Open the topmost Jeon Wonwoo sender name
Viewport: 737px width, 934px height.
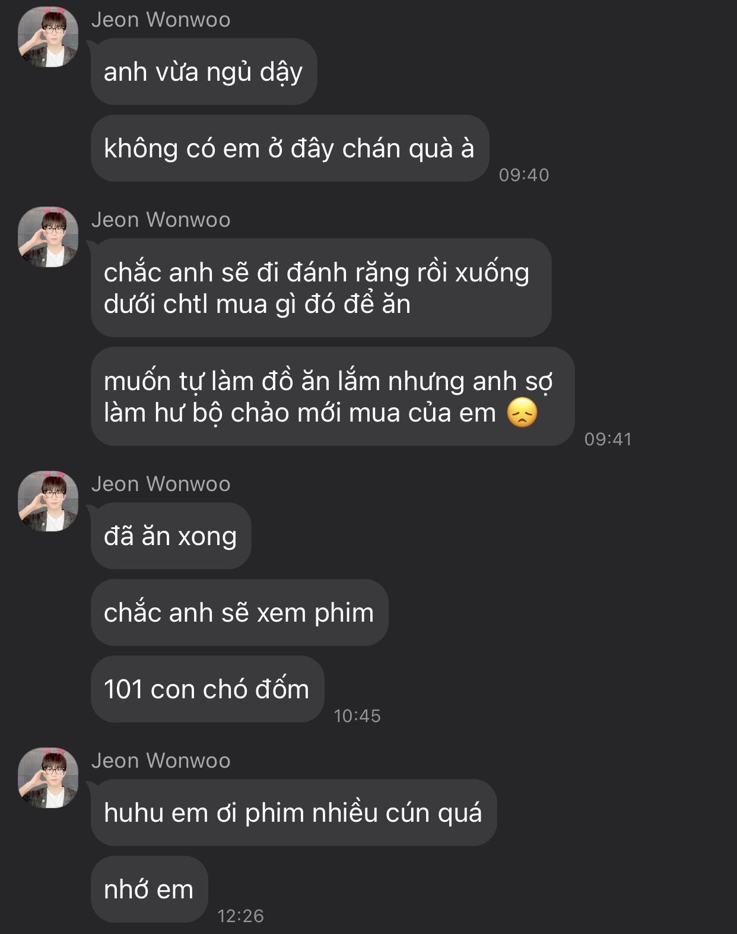161,20
